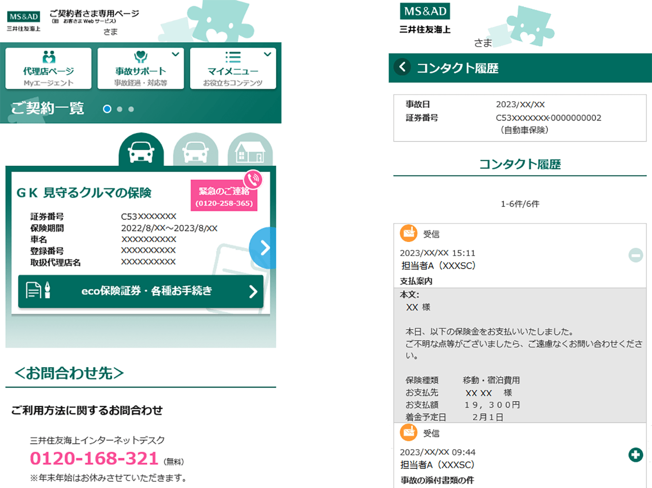
Task: Select the active green car contract tab
Action: tap(141, 150)
